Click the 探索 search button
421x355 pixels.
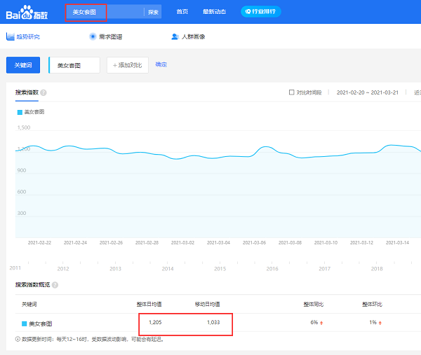[153, 12]
